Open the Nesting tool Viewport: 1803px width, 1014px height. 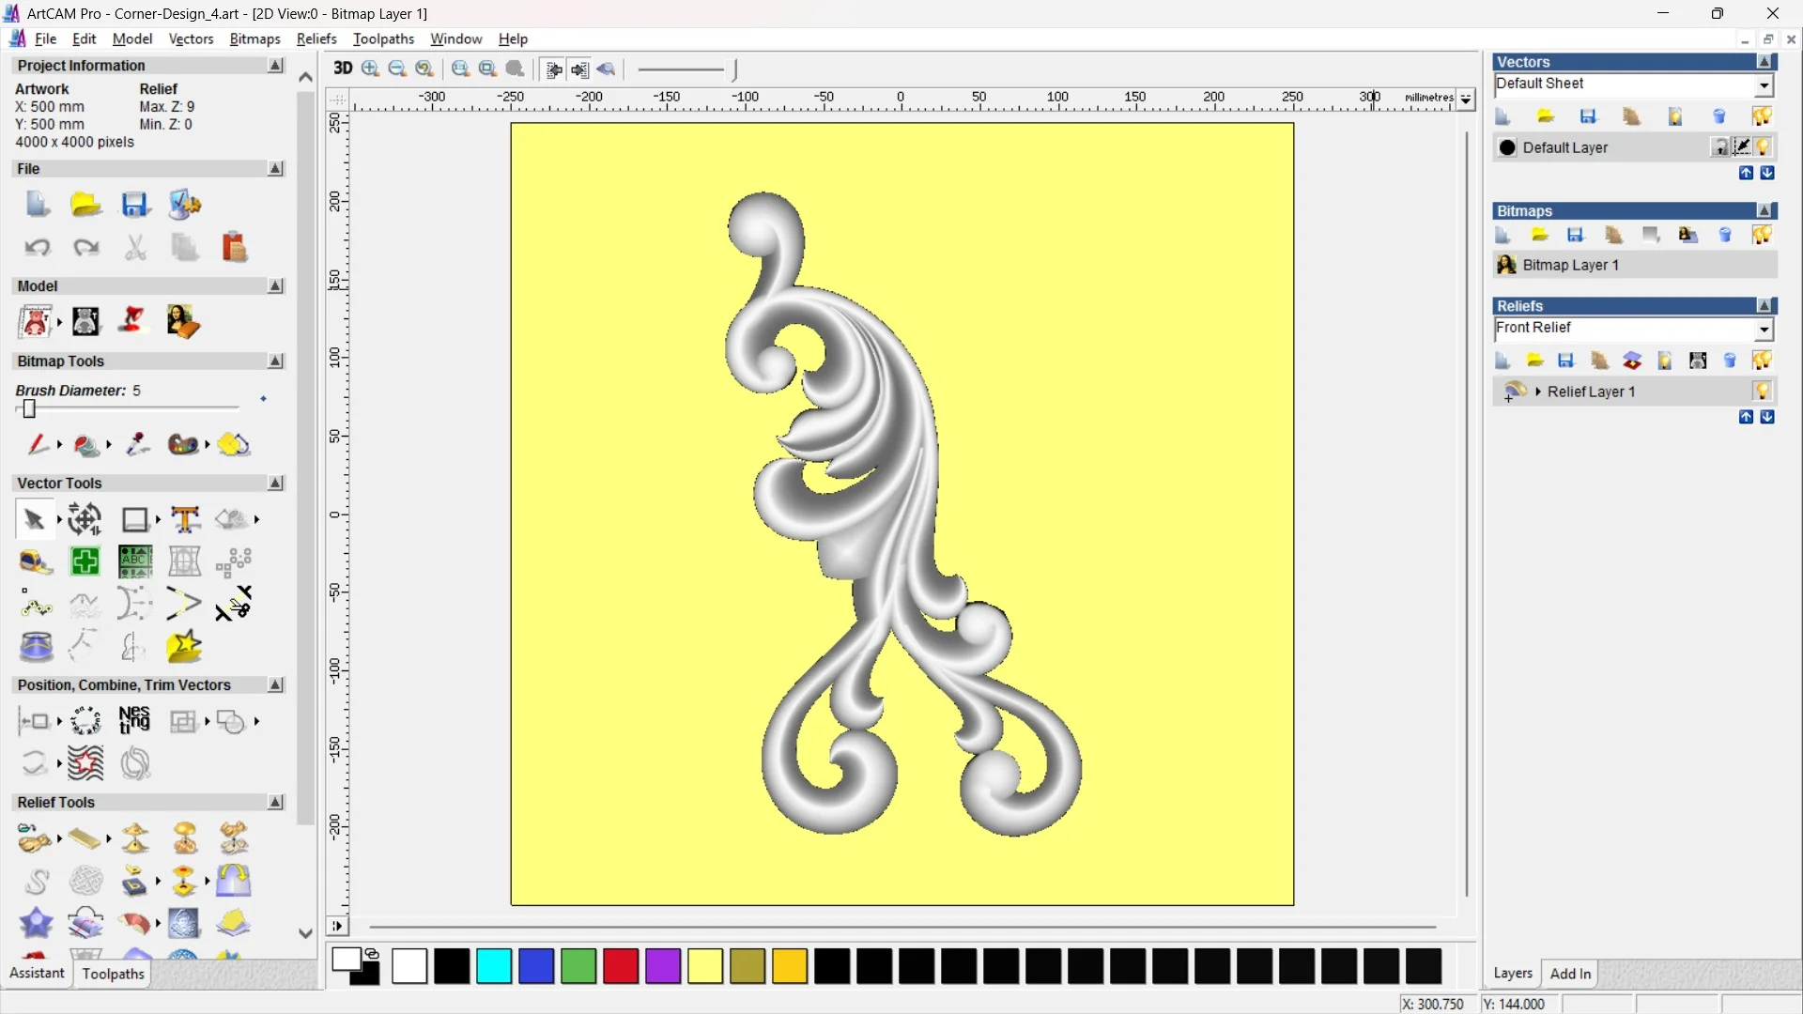tap(134, 720)
